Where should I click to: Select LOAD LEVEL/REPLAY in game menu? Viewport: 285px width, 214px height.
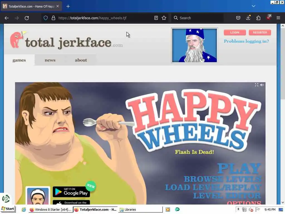(213, 188)
